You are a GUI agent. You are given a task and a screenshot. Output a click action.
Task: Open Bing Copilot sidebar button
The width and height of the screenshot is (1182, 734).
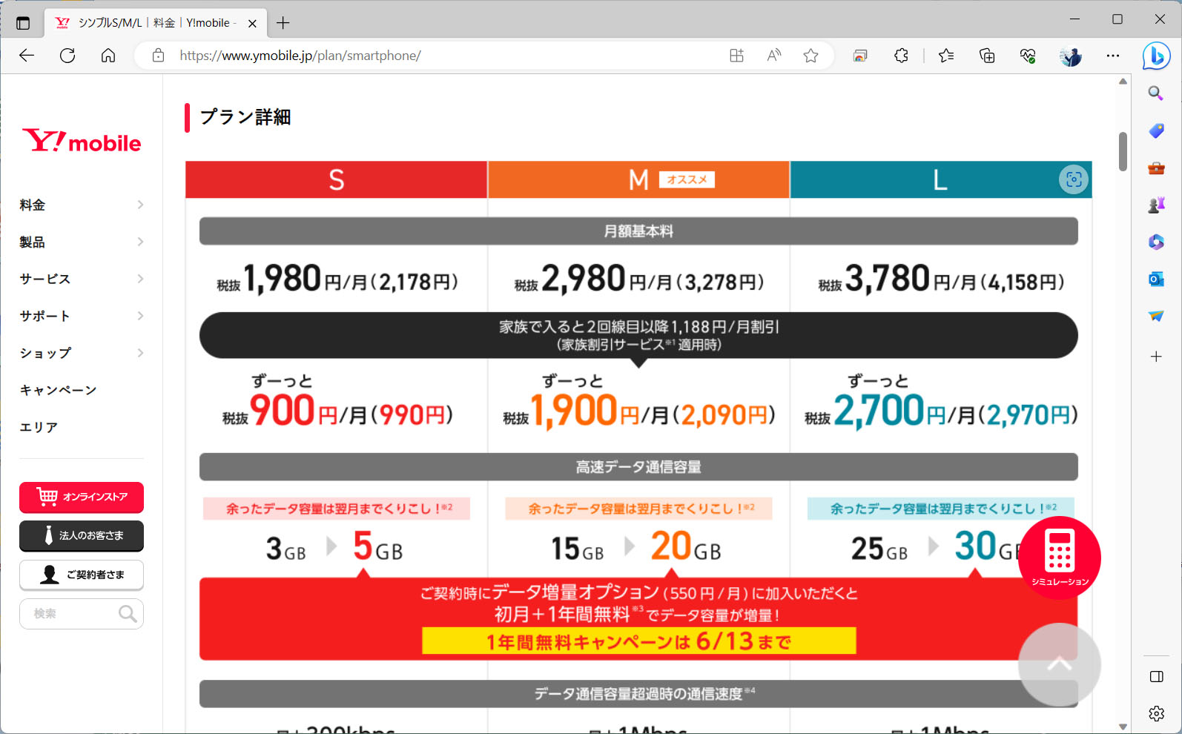coord(1156,56)
